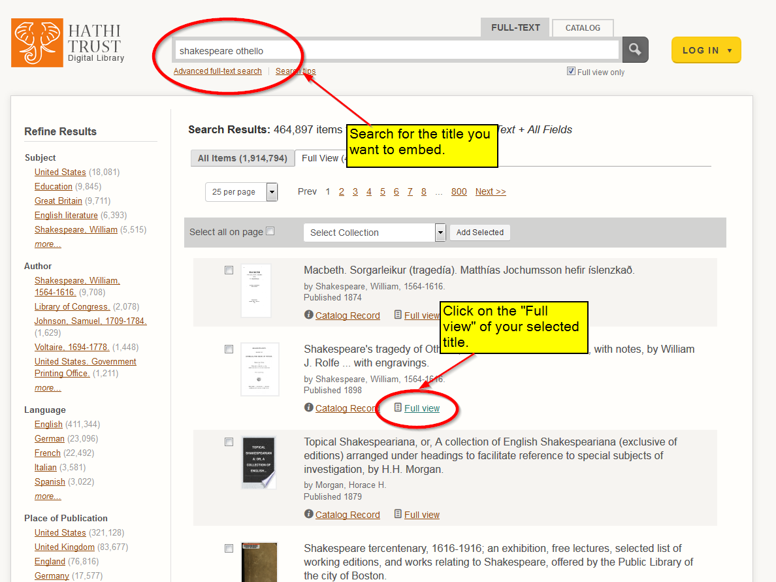Open Full view of Othello tragedy
The image size is (776, 582).
click(x=422, y=408)
